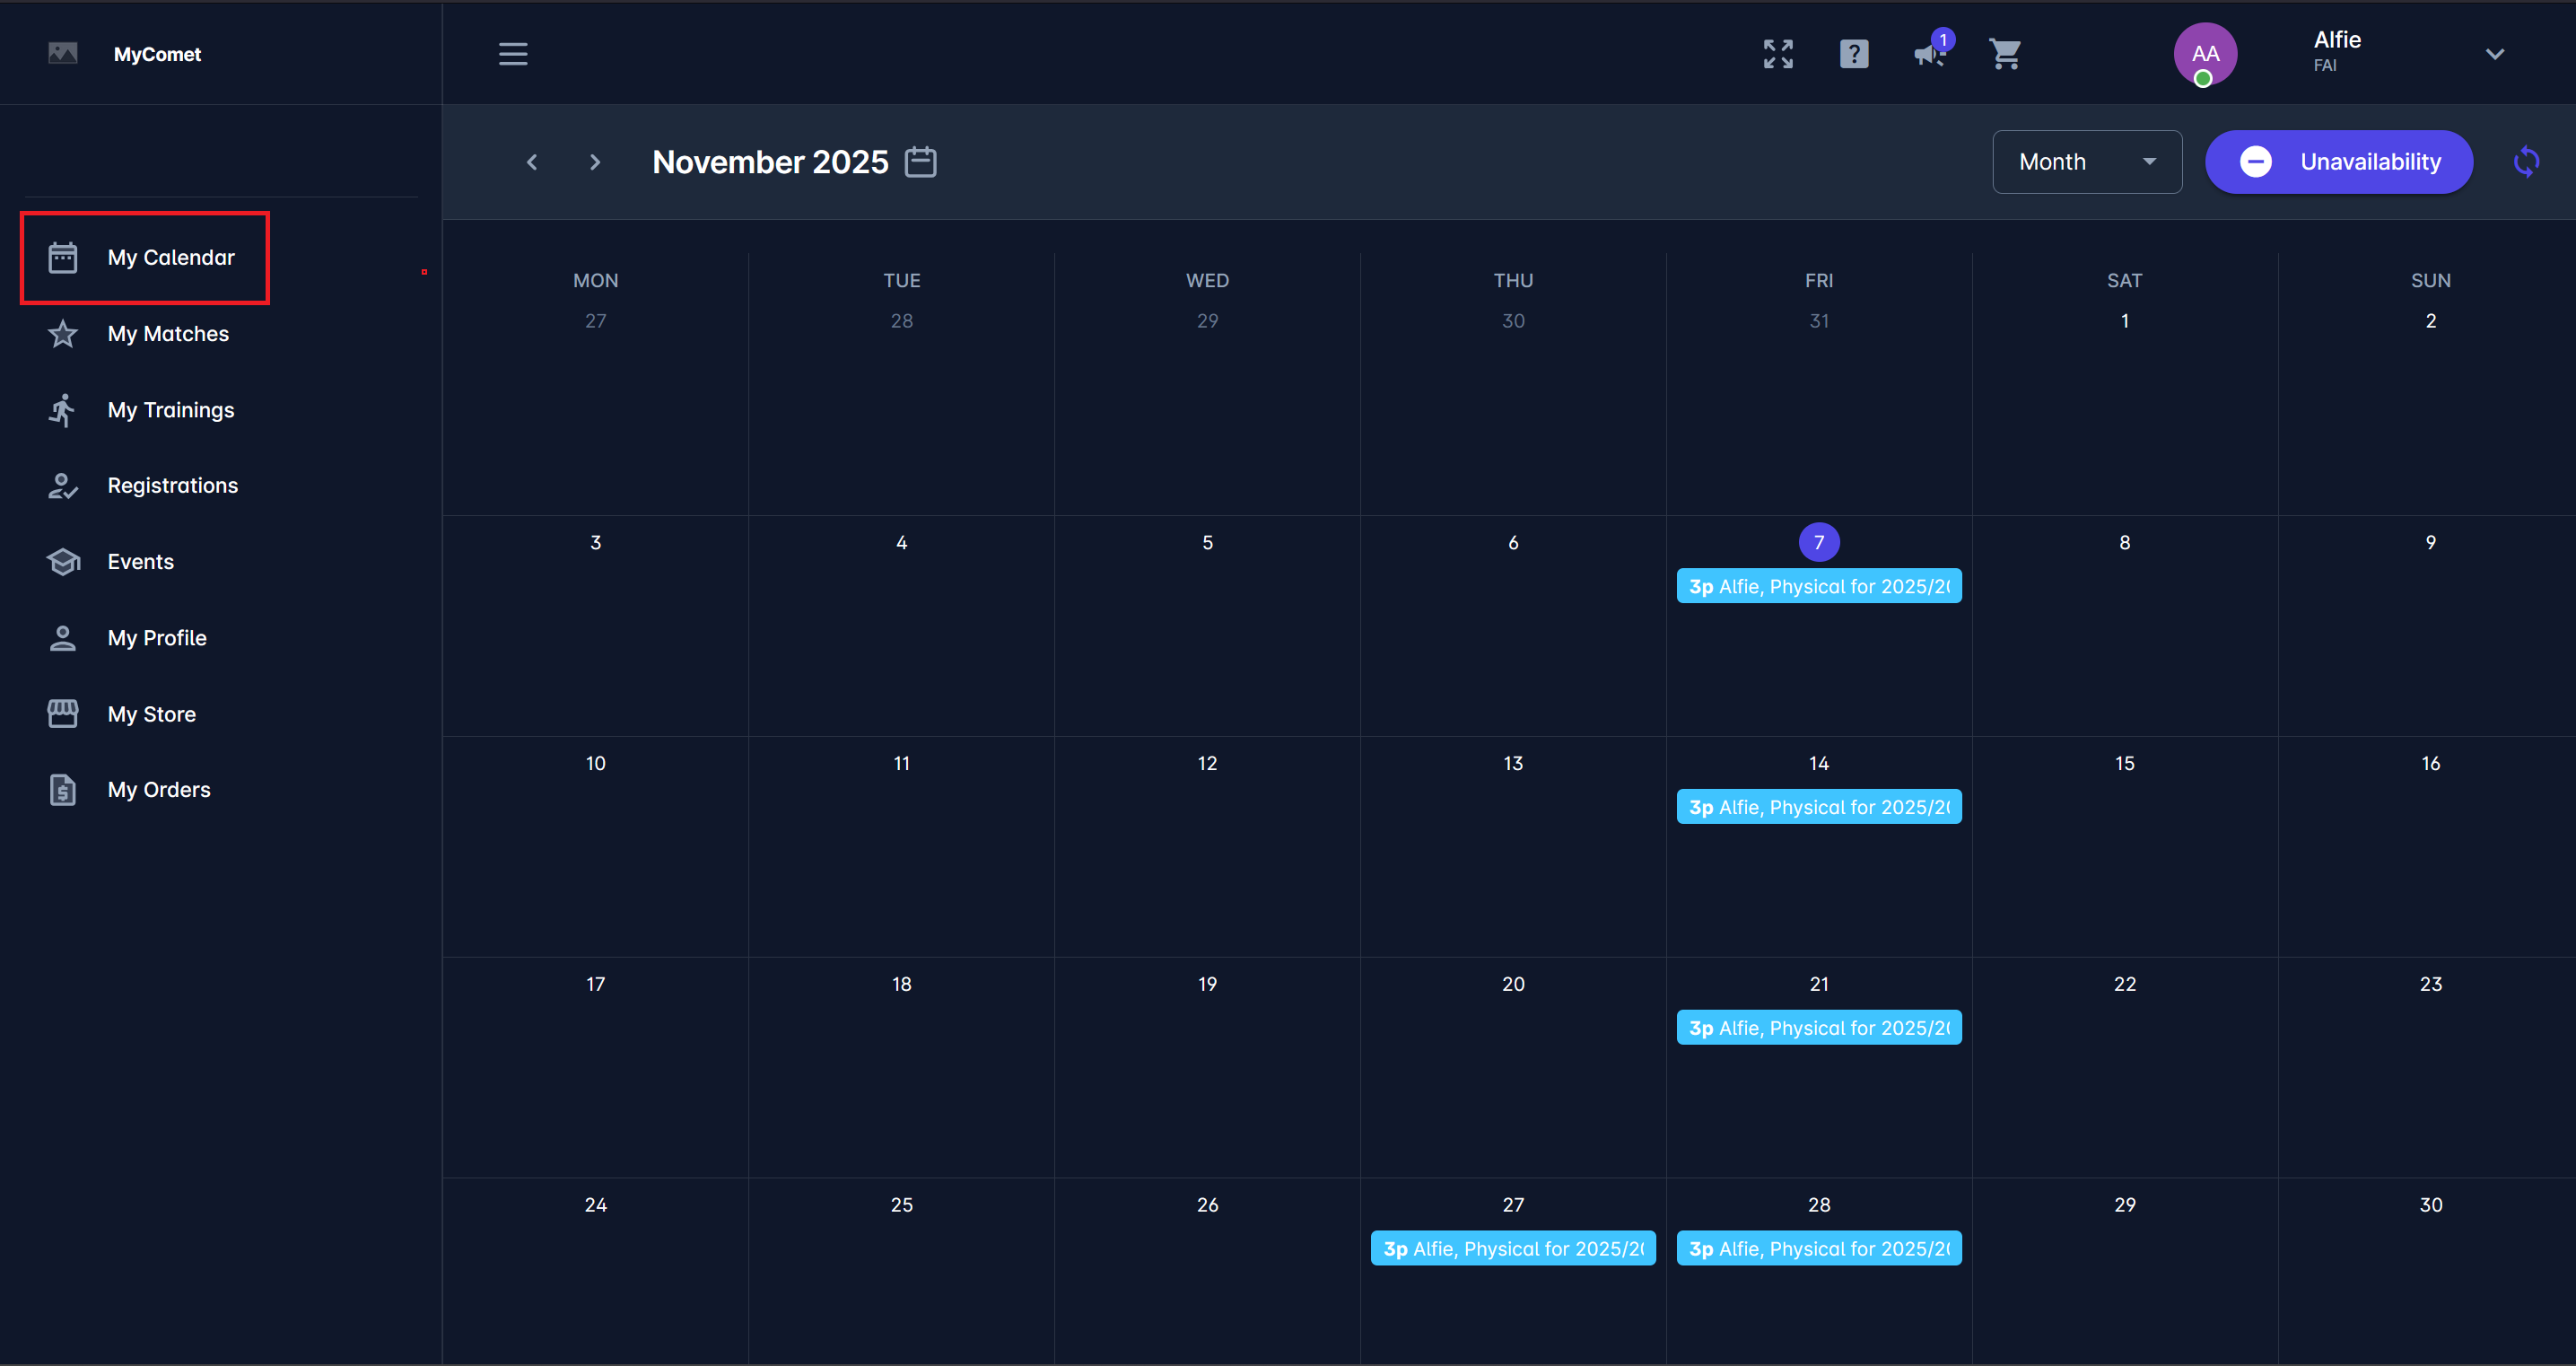
Task: Open the help question mark
Action: click(1854, 54)
